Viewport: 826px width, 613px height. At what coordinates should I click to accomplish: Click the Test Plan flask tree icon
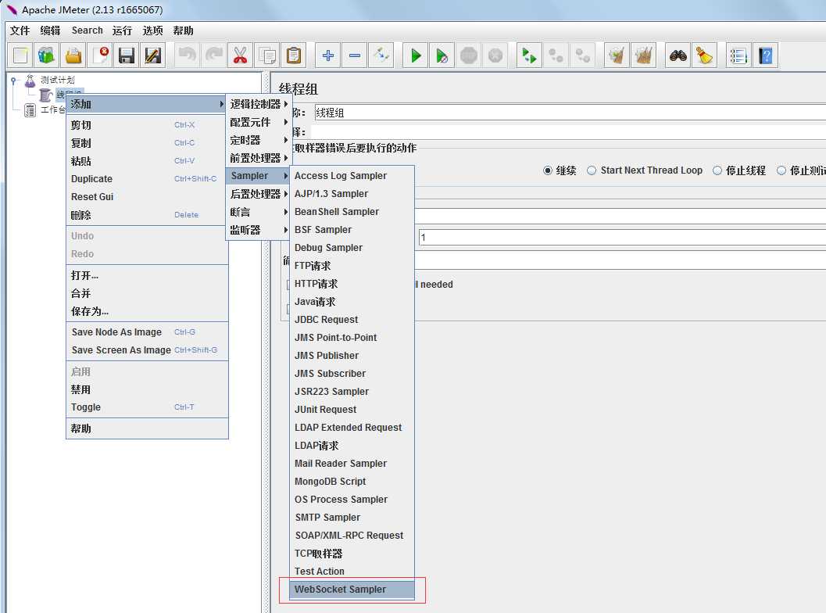[30, 80]
